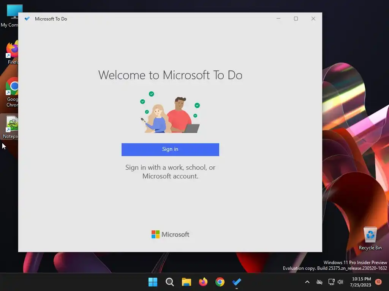Click the welcome illustration of two people
This screenshot has width=389, height=291.
[x=170, y=112]
